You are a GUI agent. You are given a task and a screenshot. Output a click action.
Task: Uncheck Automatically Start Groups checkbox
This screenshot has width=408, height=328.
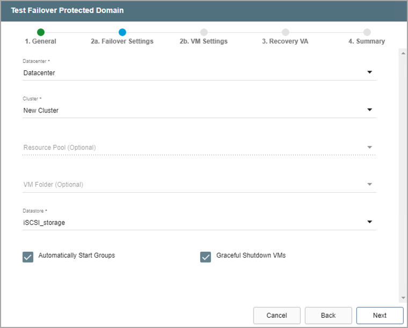[x=28, y=257]
